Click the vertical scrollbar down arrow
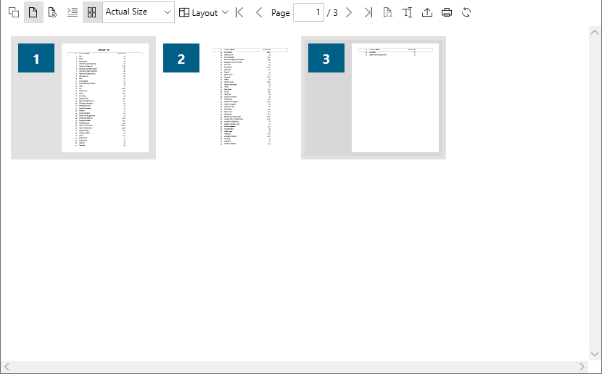Image resolution: width=602 pixels, height=374 pixels. click(x=595, y=353)
